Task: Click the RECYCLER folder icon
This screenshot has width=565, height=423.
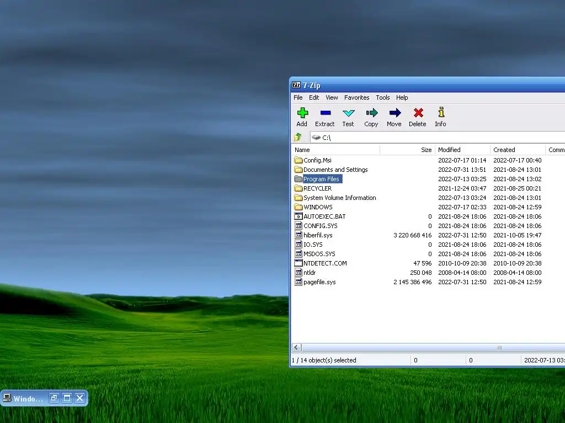Action: click(298, 188)
